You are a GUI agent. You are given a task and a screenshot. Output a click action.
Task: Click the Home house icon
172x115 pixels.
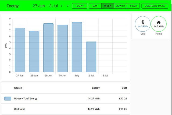[159, 23]
